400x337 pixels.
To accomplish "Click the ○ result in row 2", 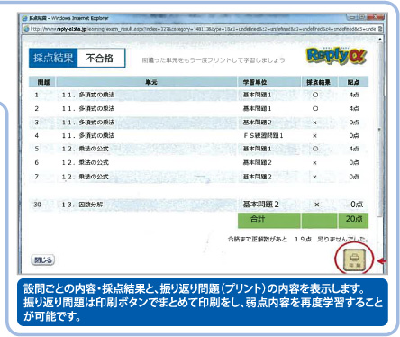I will pyautogui.click(x=315, y=108).
